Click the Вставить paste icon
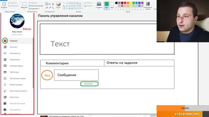The width and height of the screenshot is (209, 117). click(x=4, y=4)
